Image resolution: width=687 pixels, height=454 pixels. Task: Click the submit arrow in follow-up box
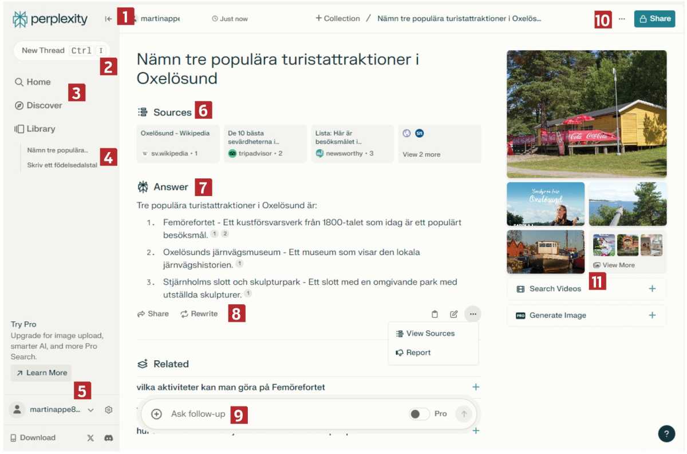click(x=464, y=414)
